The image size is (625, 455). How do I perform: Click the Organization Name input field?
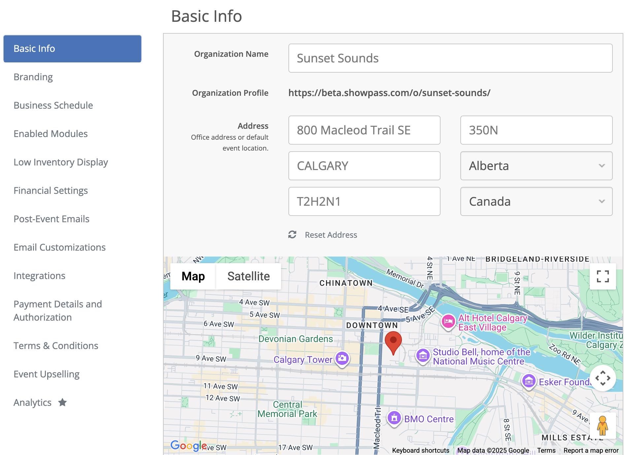(450, 58)
